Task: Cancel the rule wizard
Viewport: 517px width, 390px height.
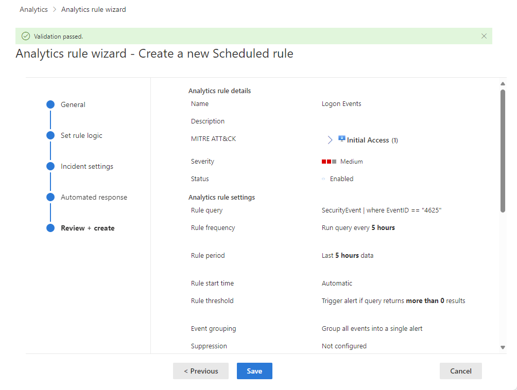Action: coord(460,370)
